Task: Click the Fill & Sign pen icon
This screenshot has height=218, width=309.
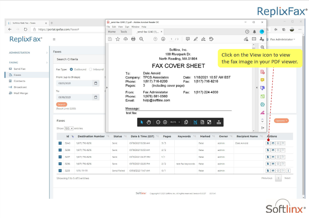Action: coord(204,39)
